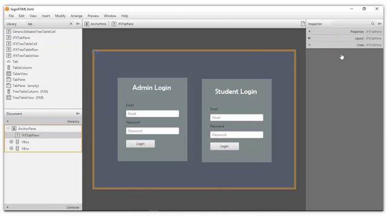Open the Inspector options gear menu
387x217 pixels.
380,24
